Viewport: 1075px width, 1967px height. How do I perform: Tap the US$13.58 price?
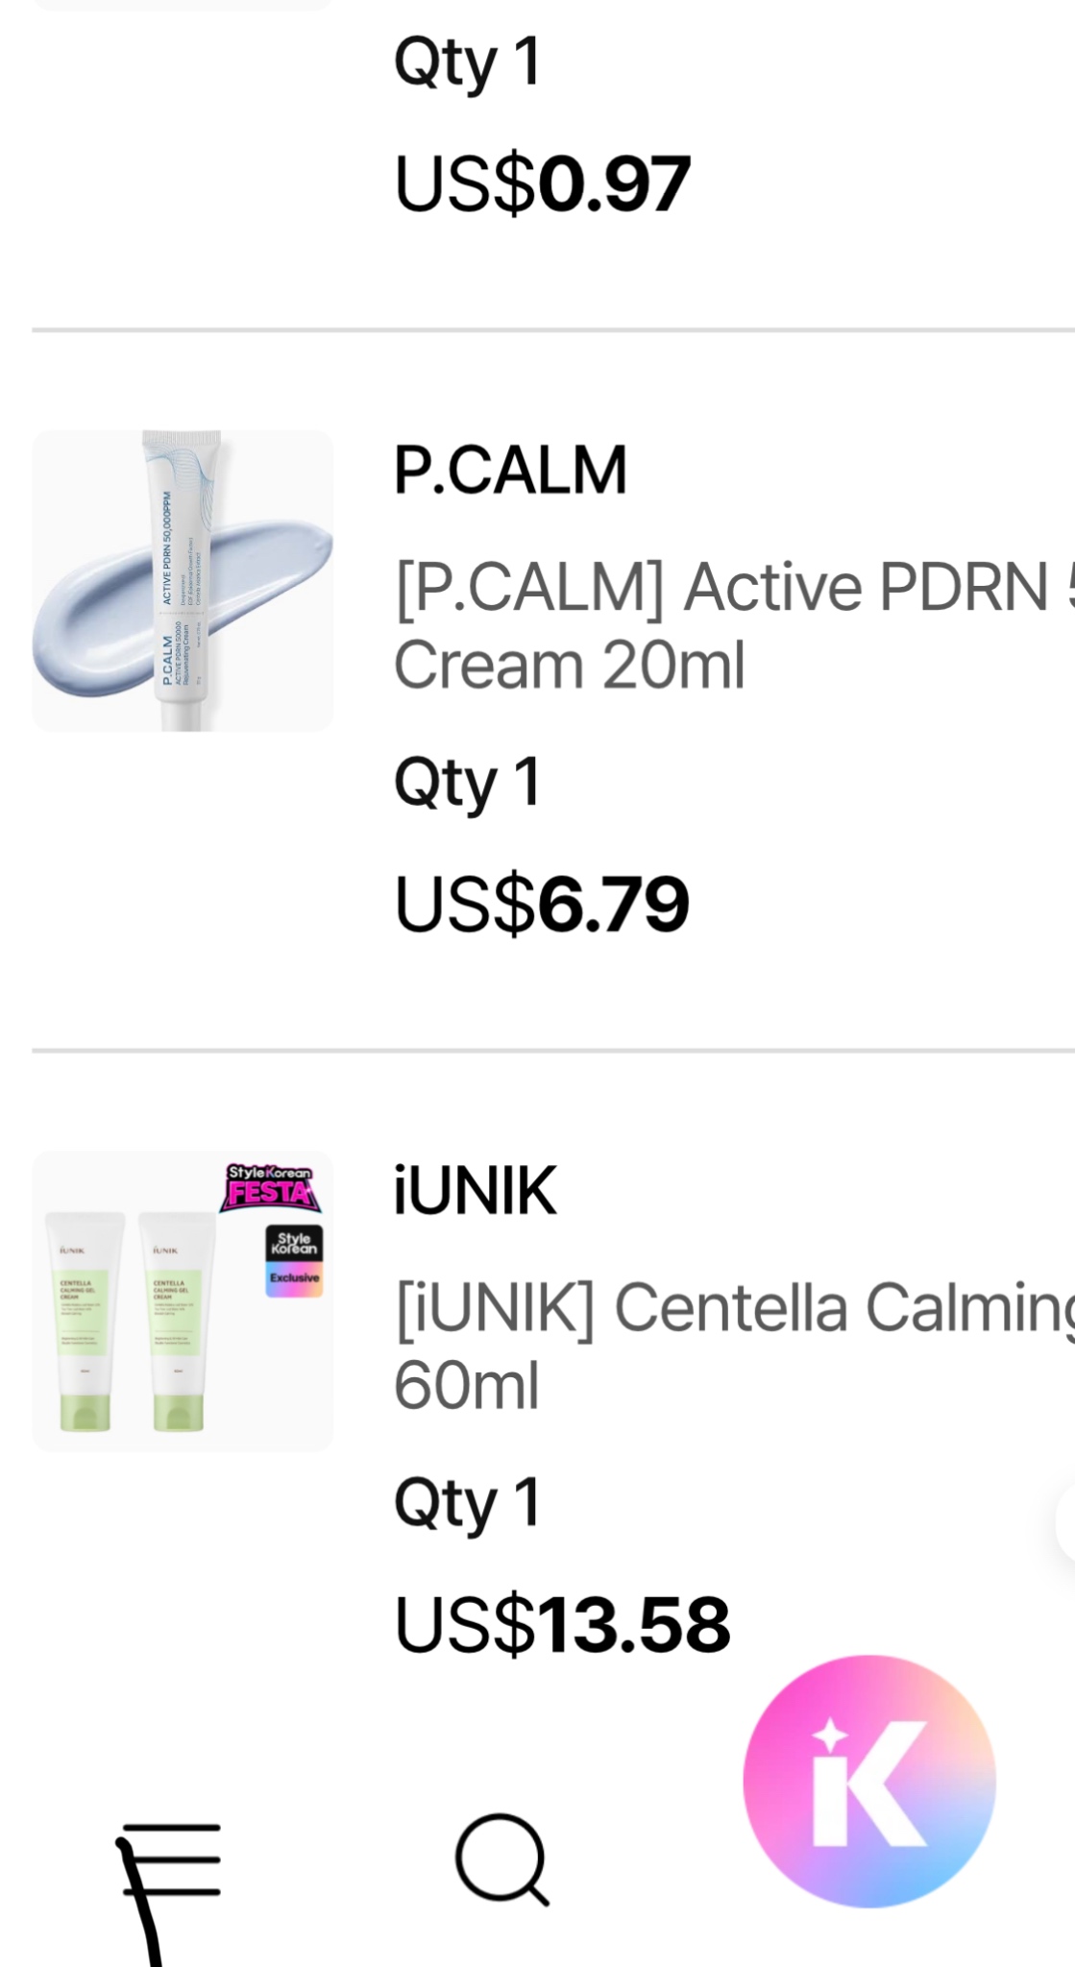[562, 1624]
